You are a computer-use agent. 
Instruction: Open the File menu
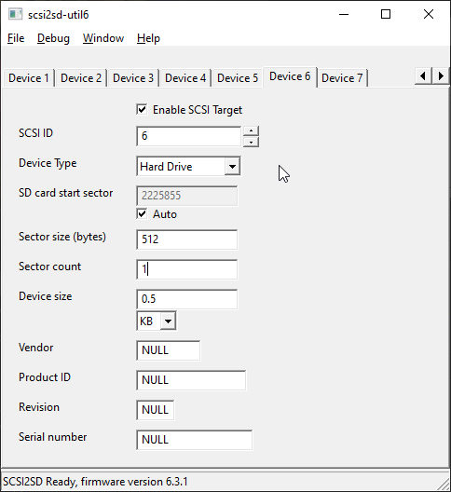pyautogui.click(x=16, y=38)
